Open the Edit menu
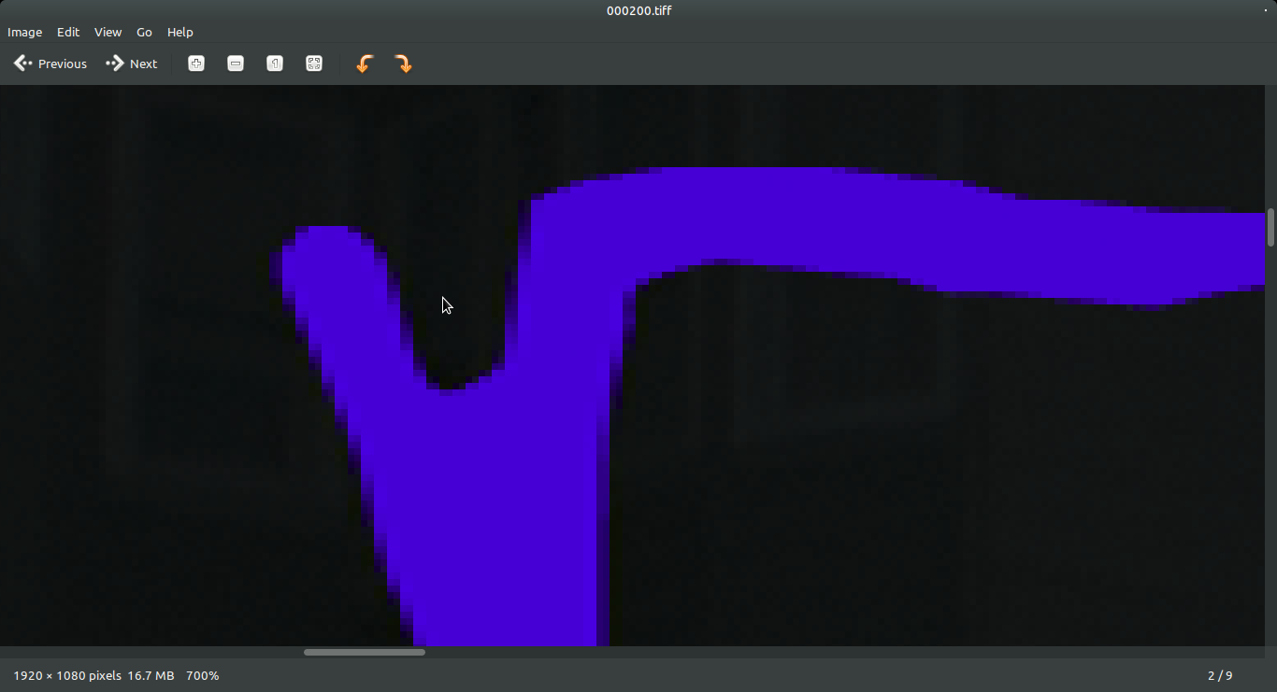The width and height of the screenshot is (1277, 692). pyautogui.click(x=68, y=32)
